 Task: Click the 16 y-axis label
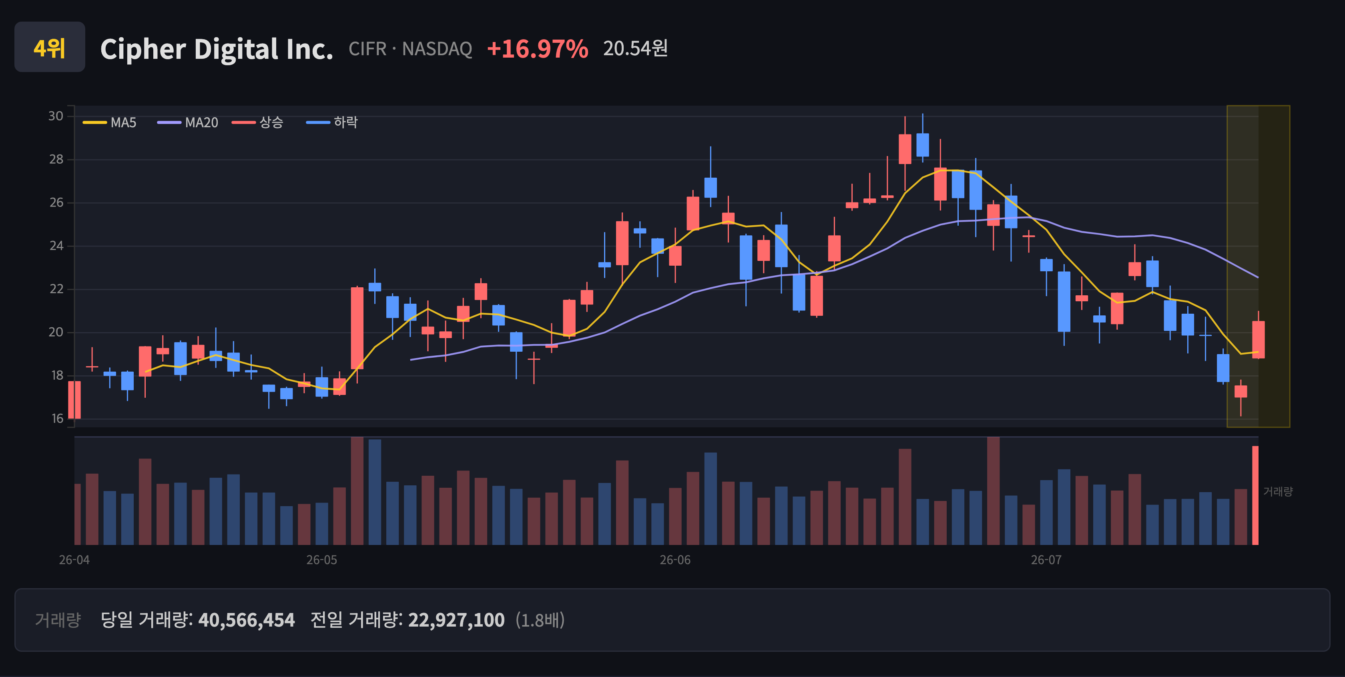tap(57, 419)
